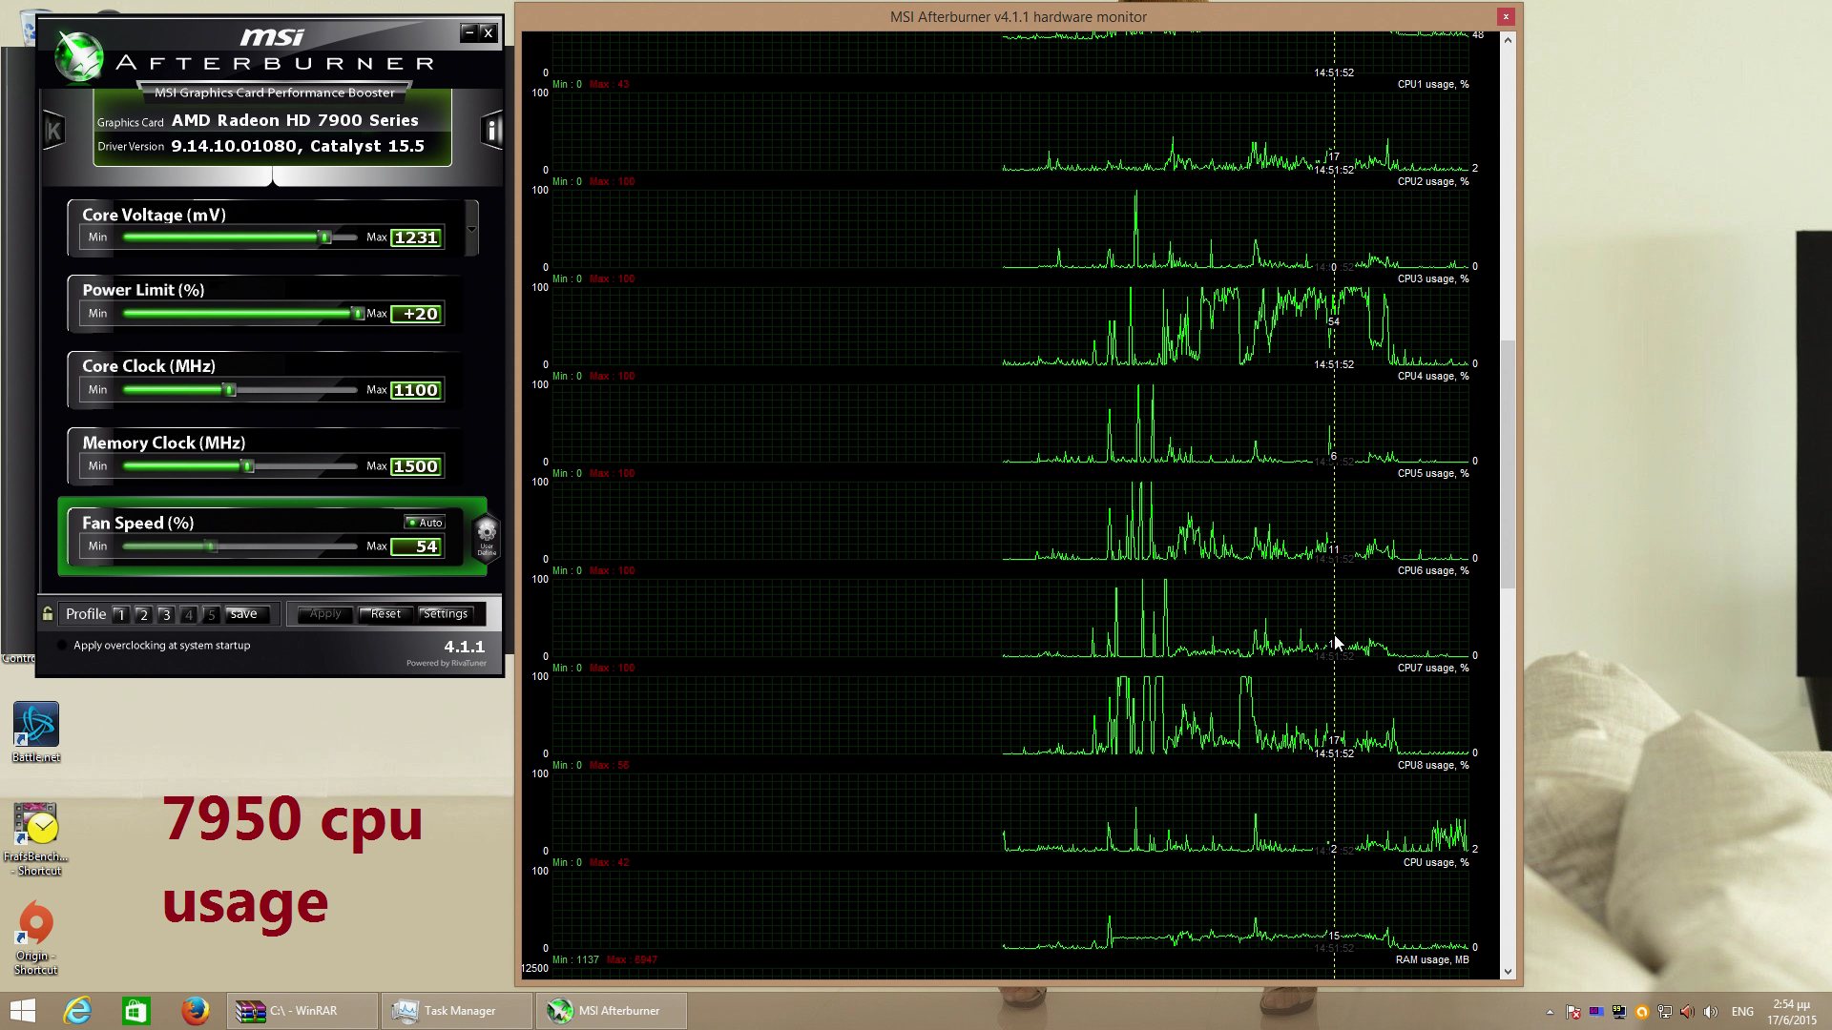The width and height of the screenshot is (1832, 1030).
Task: Launch Firefox from taskbar
Action: 195,1011
